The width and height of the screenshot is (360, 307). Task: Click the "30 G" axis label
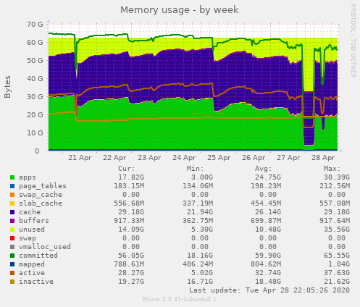[x=35, y=97]
